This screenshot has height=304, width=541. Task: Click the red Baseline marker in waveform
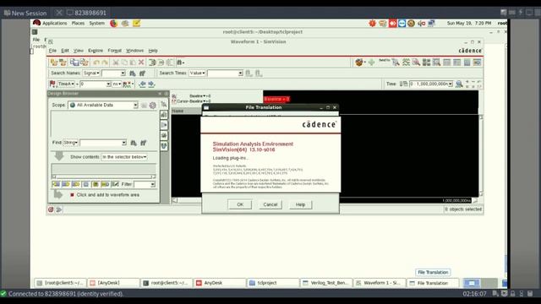pyautogui.click(x=276, y=100)
